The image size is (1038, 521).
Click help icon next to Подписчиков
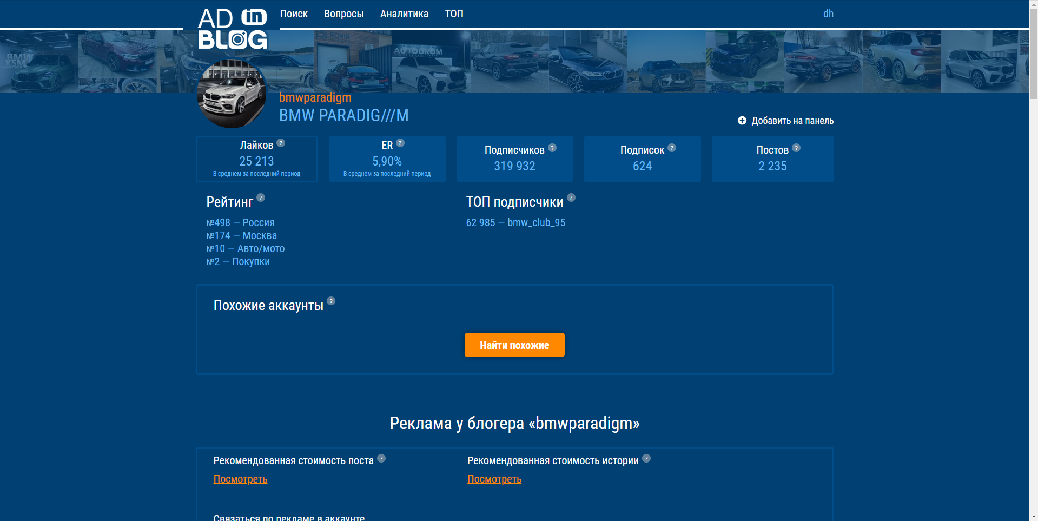pos(552,148)
